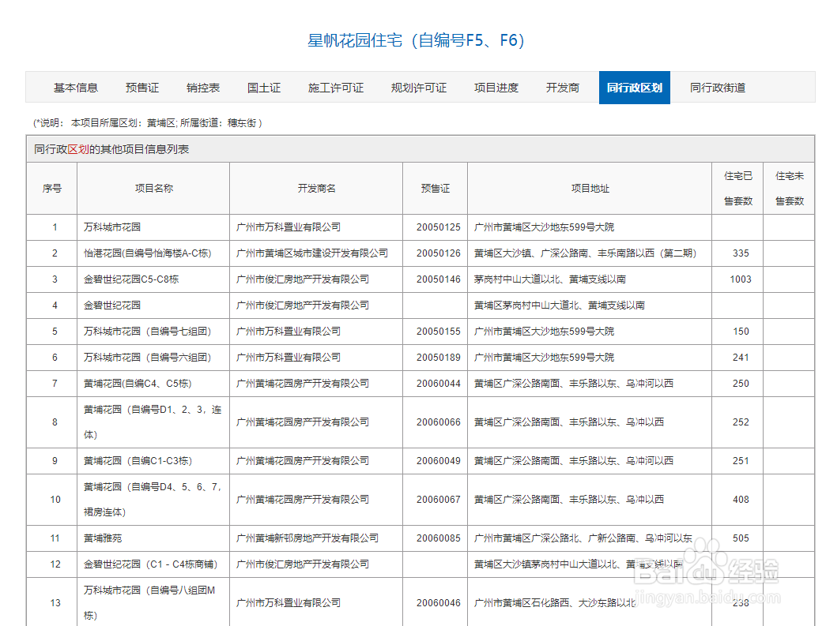Click presale number 20060044

click(x=438, y=384)
